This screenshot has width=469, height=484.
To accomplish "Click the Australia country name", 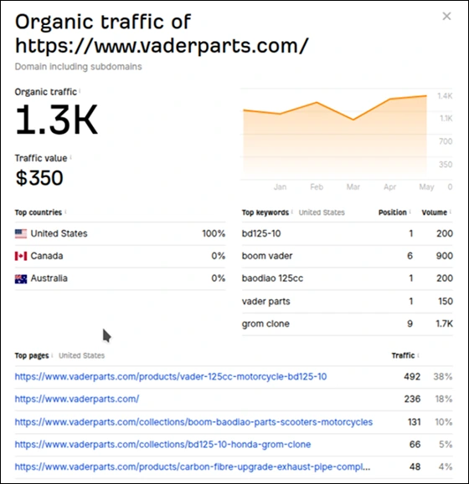I will pos(49,278).
